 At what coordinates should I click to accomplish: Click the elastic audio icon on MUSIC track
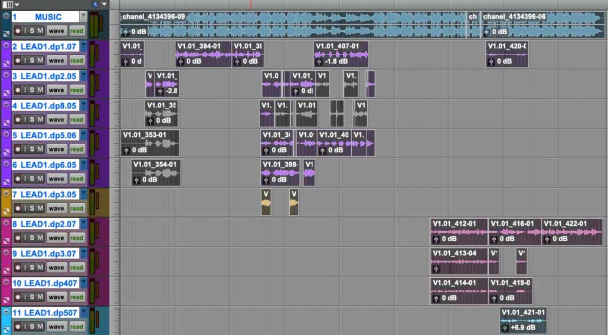click(6, 34)
